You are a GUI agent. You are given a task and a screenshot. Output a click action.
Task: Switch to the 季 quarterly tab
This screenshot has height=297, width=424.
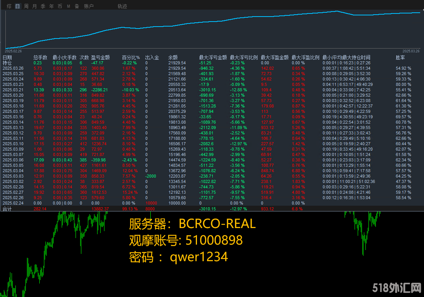(43, 6)
